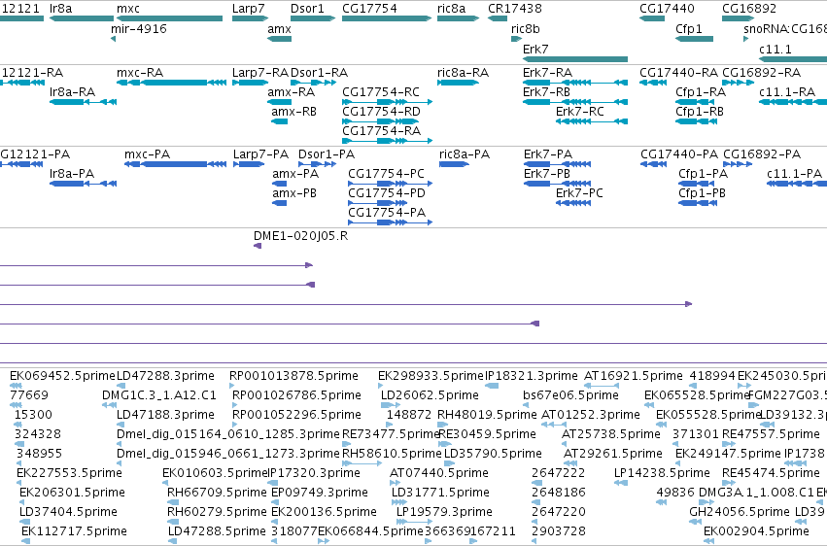Click the amx-RA transcript label
Viewport: 827px width, 546px height.
292,91
